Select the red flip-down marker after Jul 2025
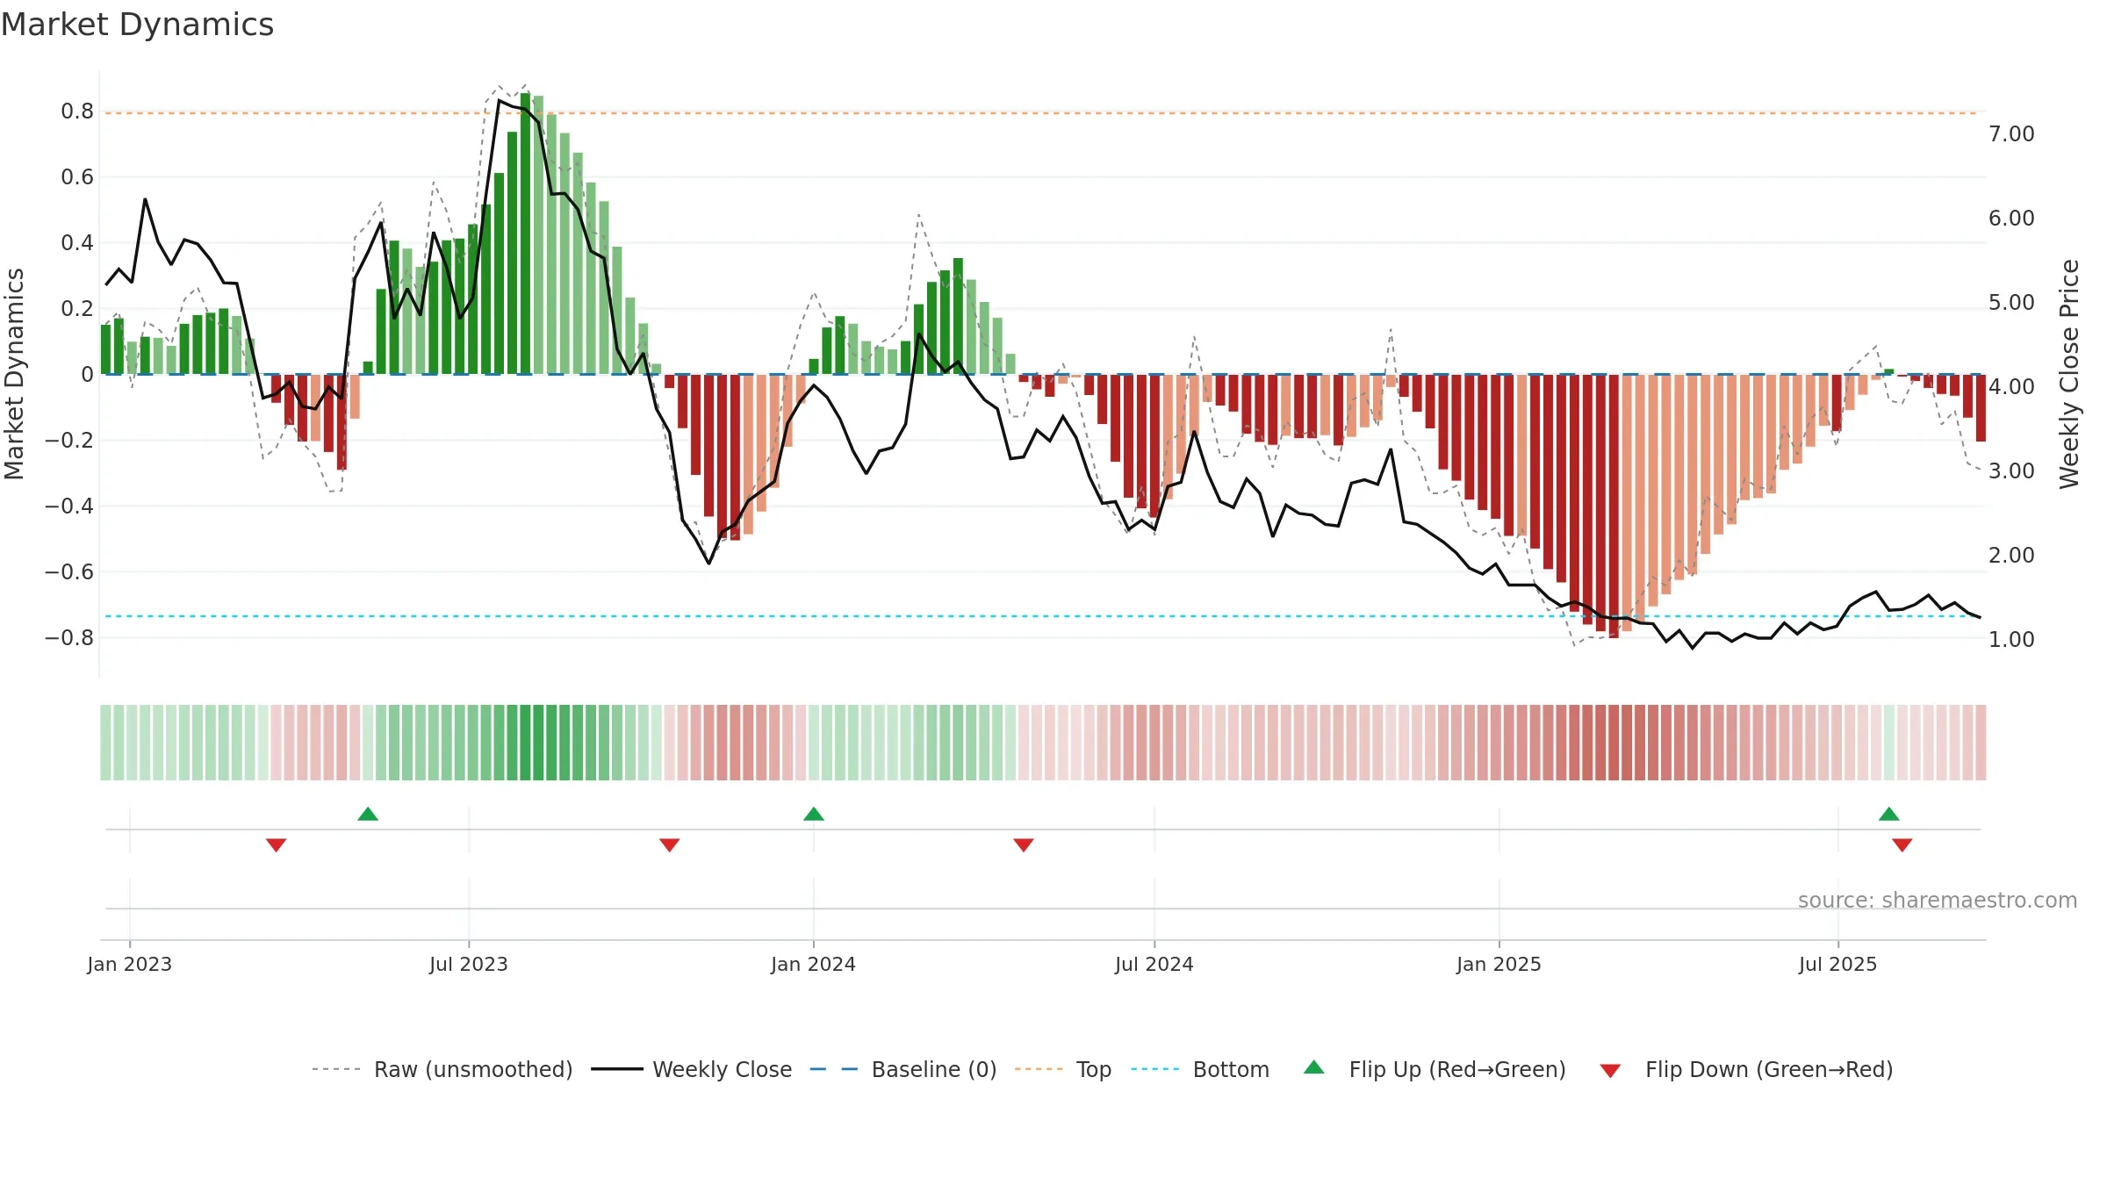Image resolution: width=2107 pixels, height=1185 pixels. tap(1902, 845)
